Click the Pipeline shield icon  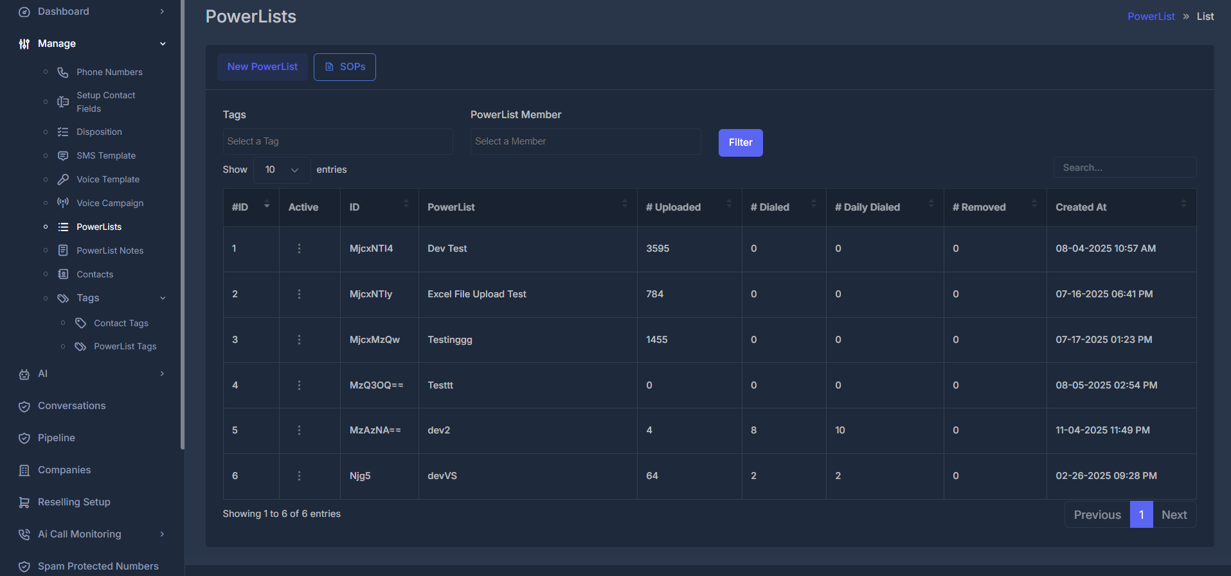pos(24,438)
